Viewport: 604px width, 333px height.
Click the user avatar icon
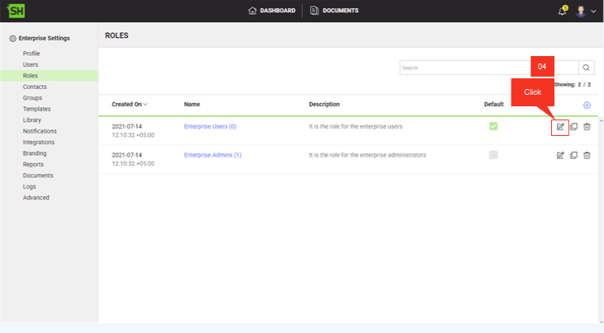(x=581, y=12)
